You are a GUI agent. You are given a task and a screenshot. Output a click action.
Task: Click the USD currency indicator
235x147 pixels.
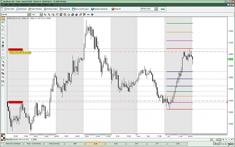(162, 9)
